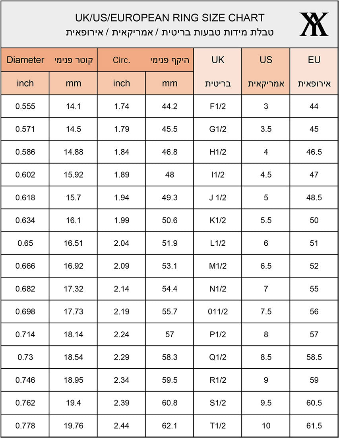Viewport: 339px width, 438px height.
Task: Select the 44.2 mm circumference cell
Action: [170, 106]
